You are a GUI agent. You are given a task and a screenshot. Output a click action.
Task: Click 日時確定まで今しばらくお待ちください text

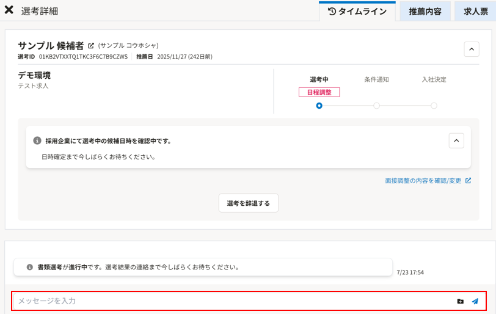point(98,157)
